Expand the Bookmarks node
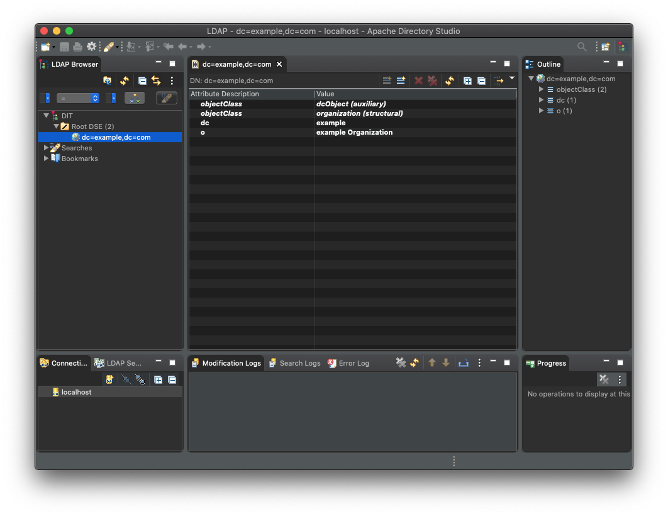668x516 pixels. 47,158
